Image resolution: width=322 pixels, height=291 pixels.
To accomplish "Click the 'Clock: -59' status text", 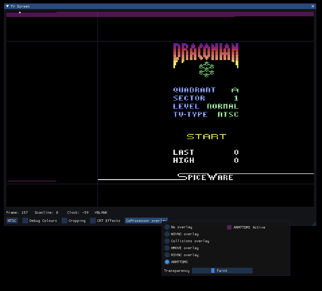I will (78, 212).
